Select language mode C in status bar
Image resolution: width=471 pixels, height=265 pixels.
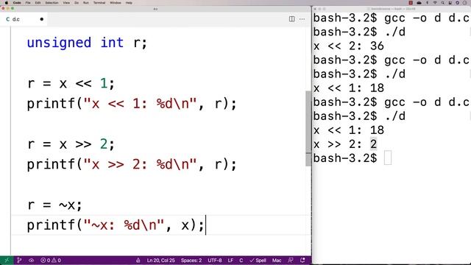pos(241,260)
